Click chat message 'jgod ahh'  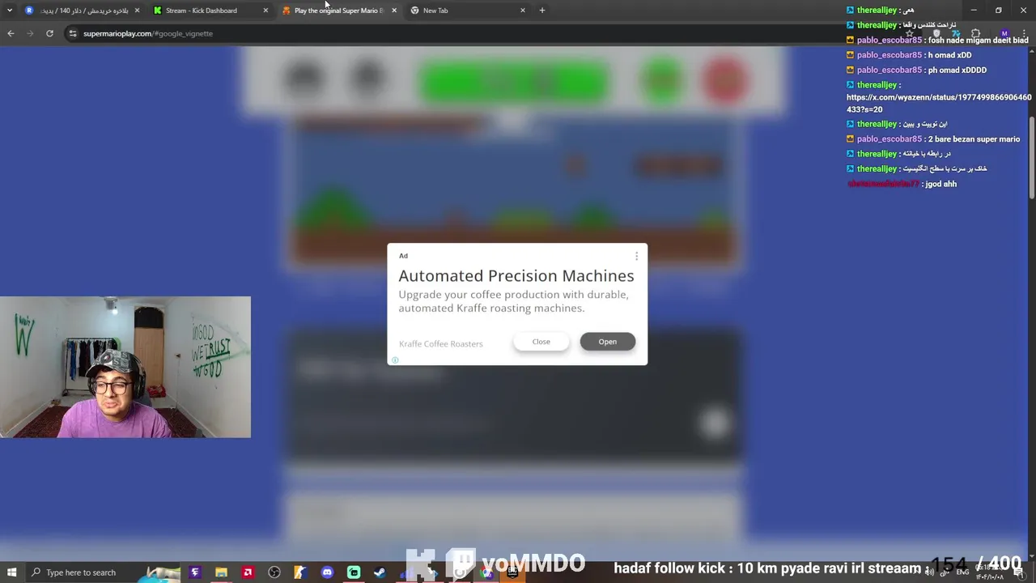(941, 185)
